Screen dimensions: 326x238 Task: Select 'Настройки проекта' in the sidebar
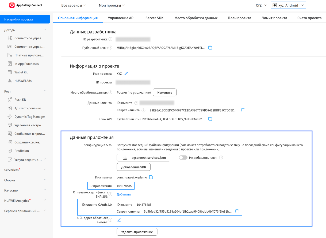click(25, 19)
